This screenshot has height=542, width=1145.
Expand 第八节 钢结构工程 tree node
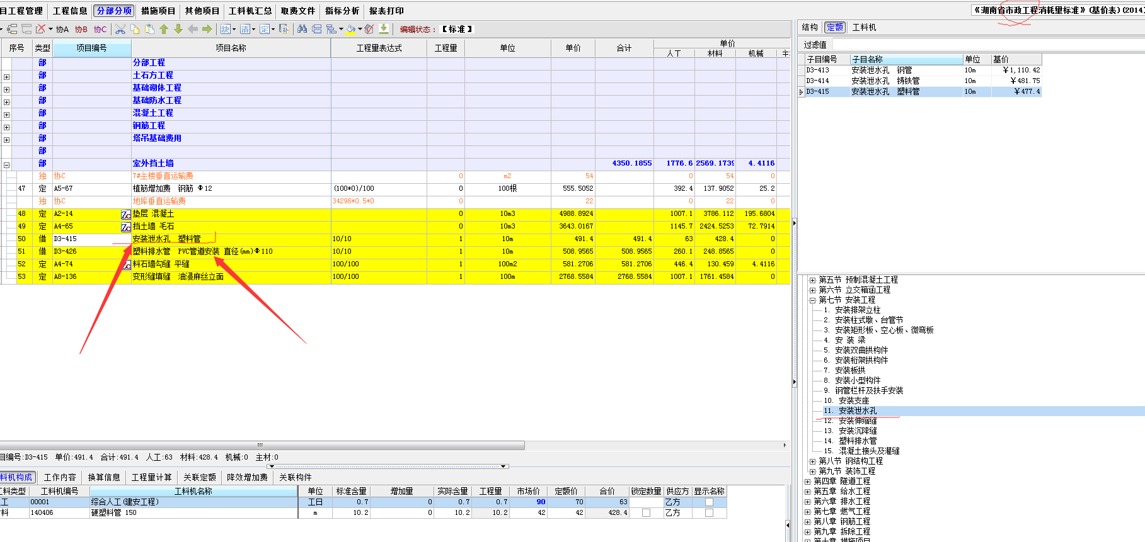(813, 461)
